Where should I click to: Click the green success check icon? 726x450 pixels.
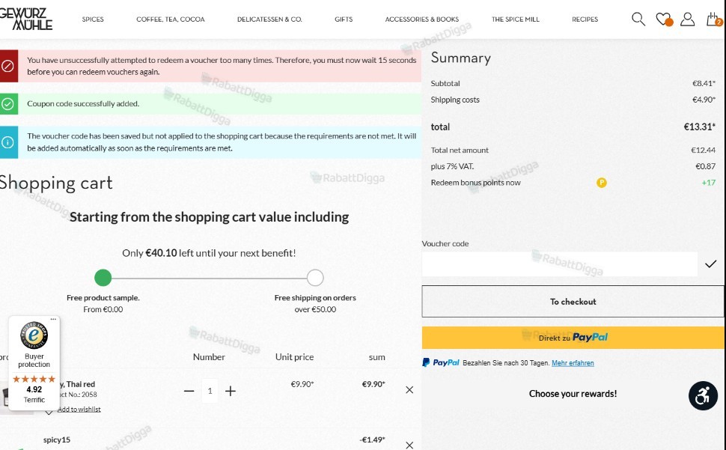[8, 104]
